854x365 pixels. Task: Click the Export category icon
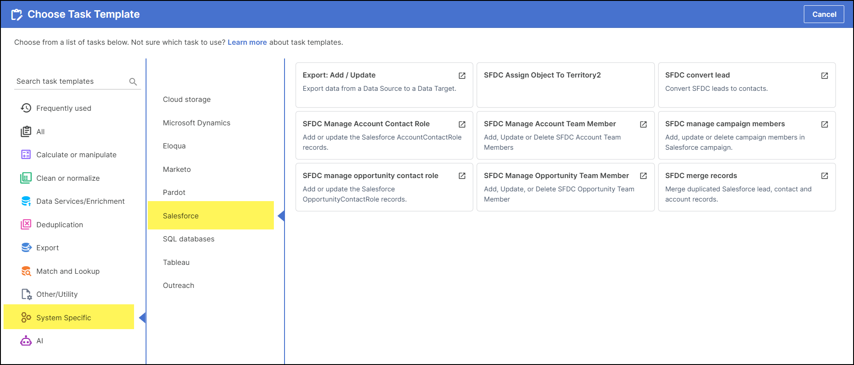click(x=26, y=248)
